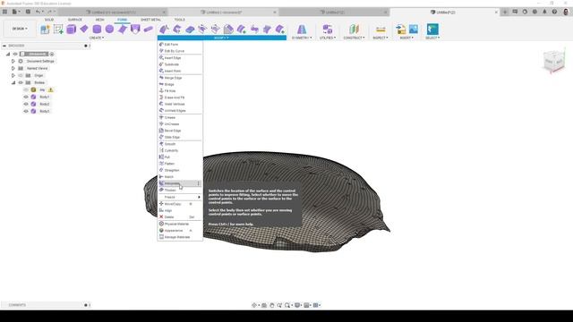Activate the root component radio button
The width and height of the screenshot is (573, 322).
click(x=52, y=54)
